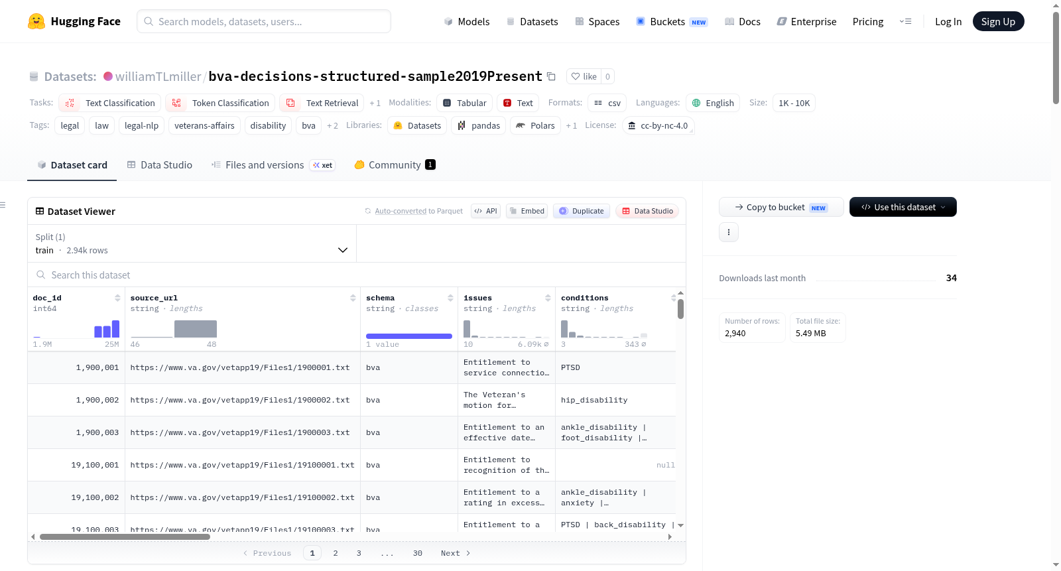Click the API button in Dataset Viewer
This screenshot has width=1061, height=571.
tap(485, 211)
